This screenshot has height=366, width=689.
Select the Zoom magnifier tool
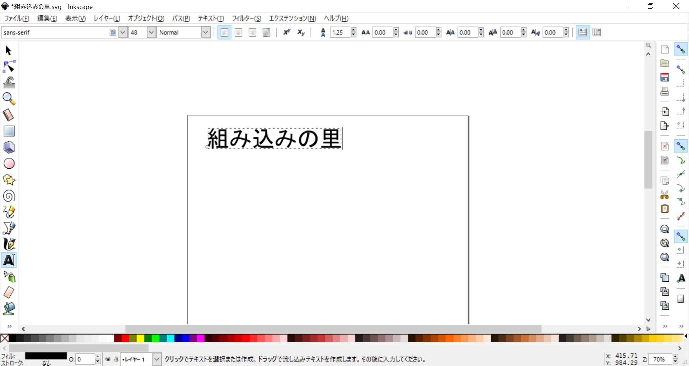[9, 99]
